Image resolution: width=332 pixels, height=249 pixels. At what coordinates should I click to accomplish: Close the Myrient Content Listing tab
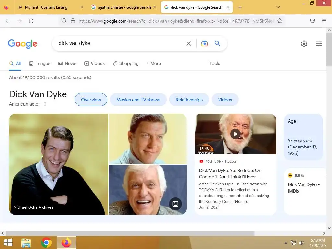(82, 7)
